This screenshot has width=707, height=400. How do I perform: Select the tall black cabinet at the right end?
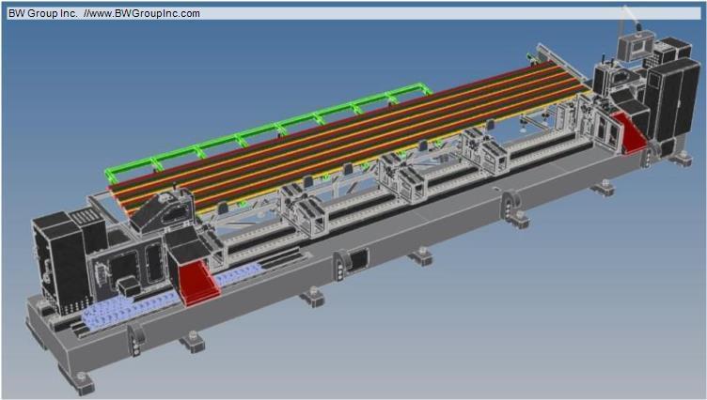(x=672, y=100)
